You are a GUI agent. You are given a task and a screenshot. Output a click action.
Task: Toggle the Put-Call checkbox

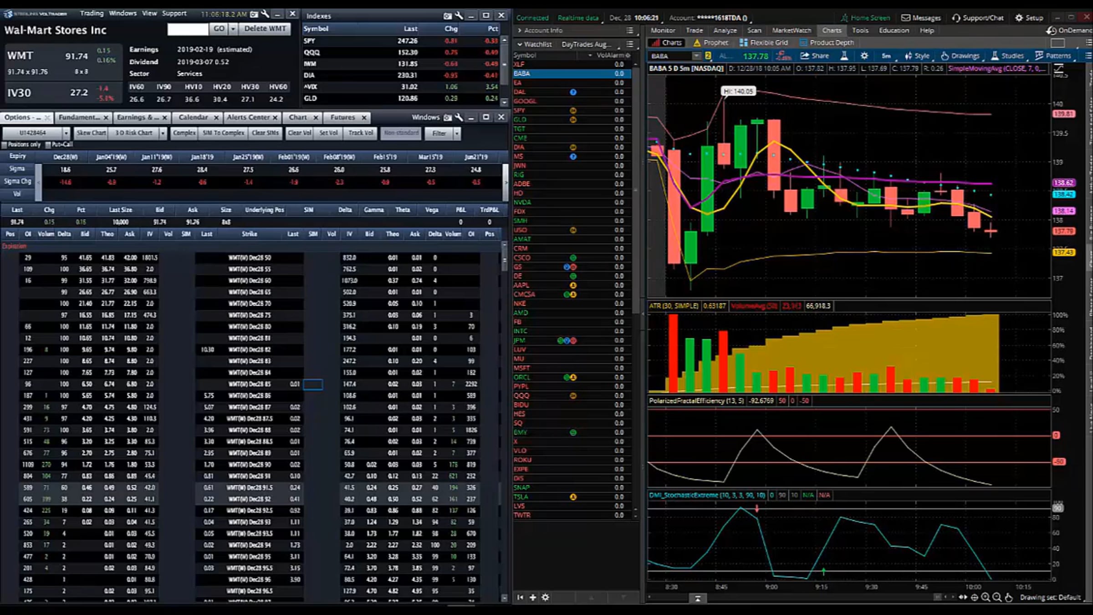pos(48,145)
